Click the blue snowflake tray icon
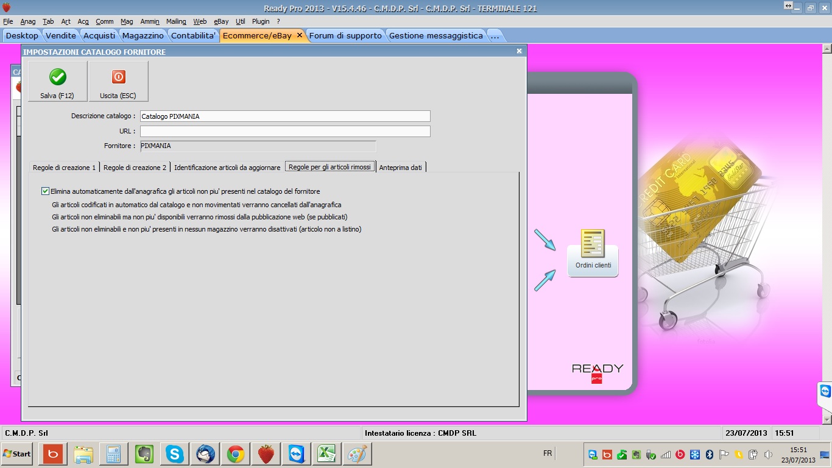 [694, 455]
